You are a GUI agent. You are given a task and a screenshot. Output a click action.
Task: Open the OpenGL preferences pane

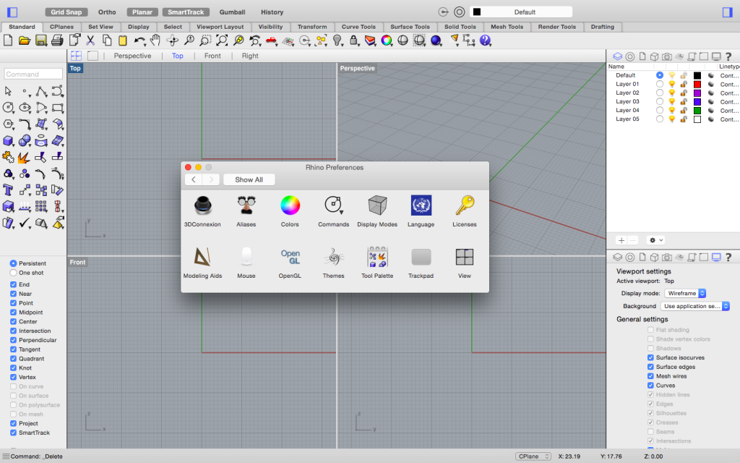(x=290, y=262)
